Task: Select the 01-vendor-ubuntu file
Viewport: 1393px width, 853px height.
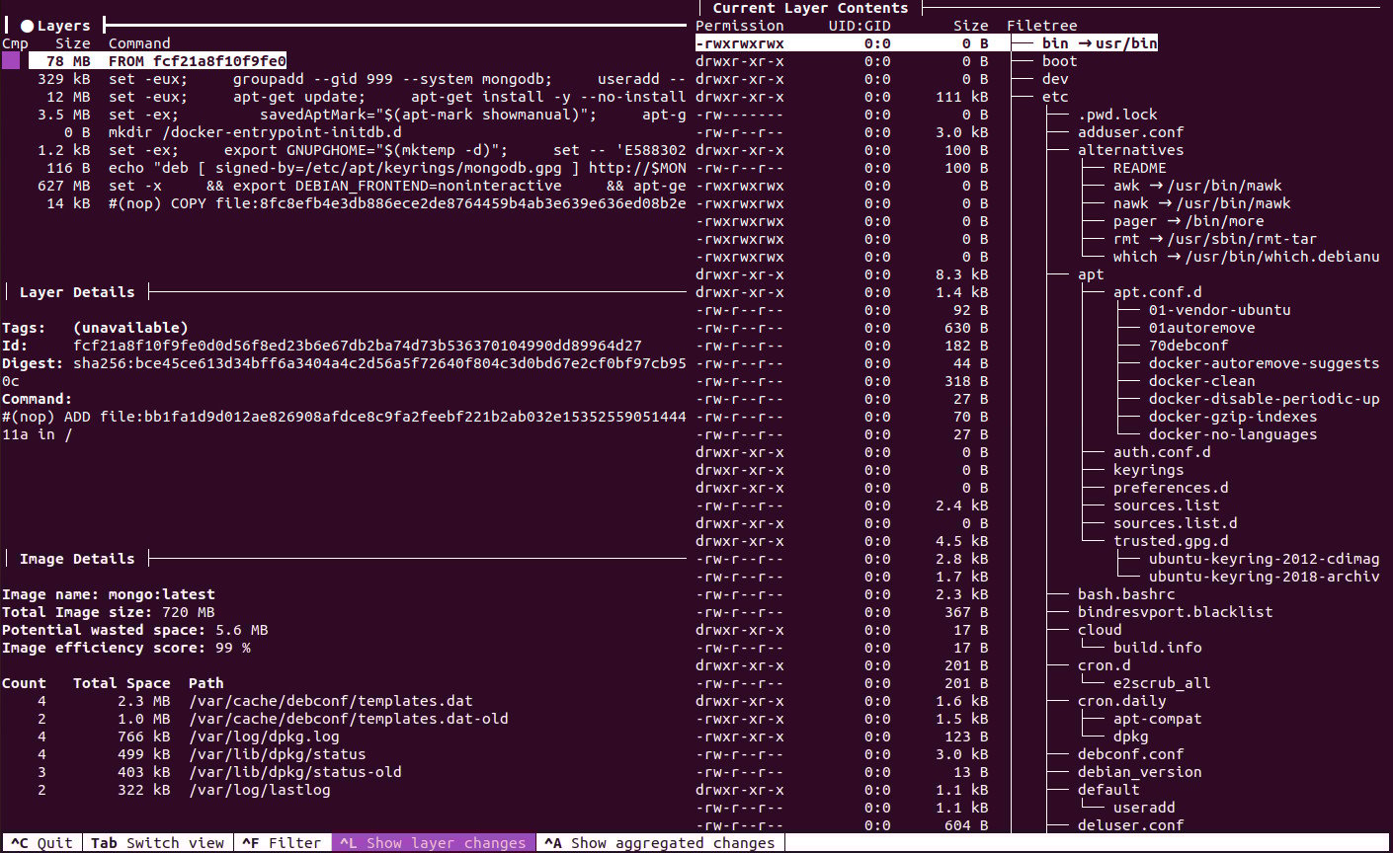Action: coord(1219,310)
